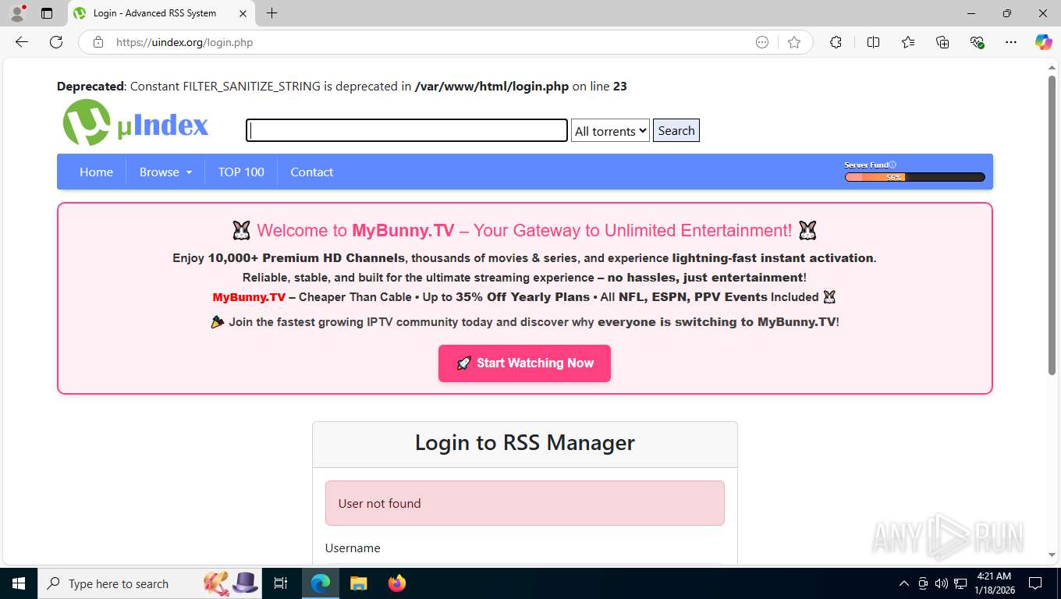Click the µIndex logo
This screenshot has width=1061, height=599.
point(136,122)
